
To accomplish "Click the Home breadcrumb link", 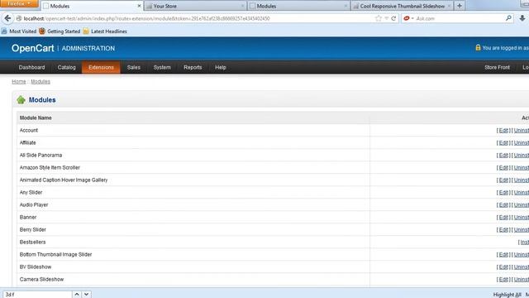I will (18, 81).
